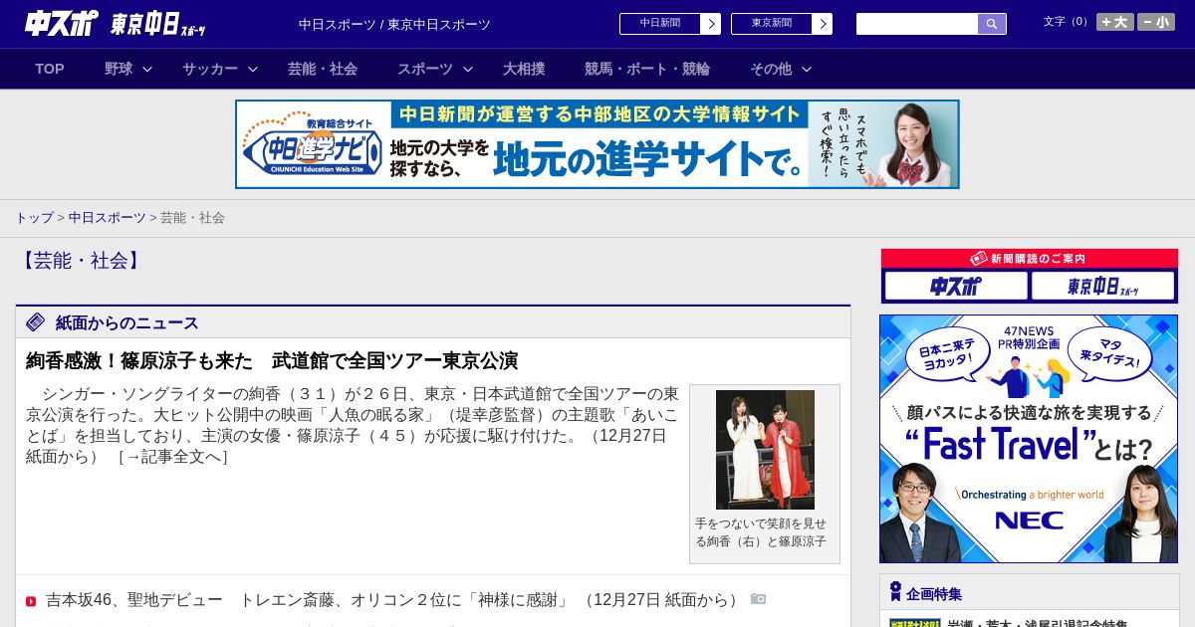1195x627 pixels.
Task: Click camera icon after 吉本坂46 headline
Action: coord(758,599)
